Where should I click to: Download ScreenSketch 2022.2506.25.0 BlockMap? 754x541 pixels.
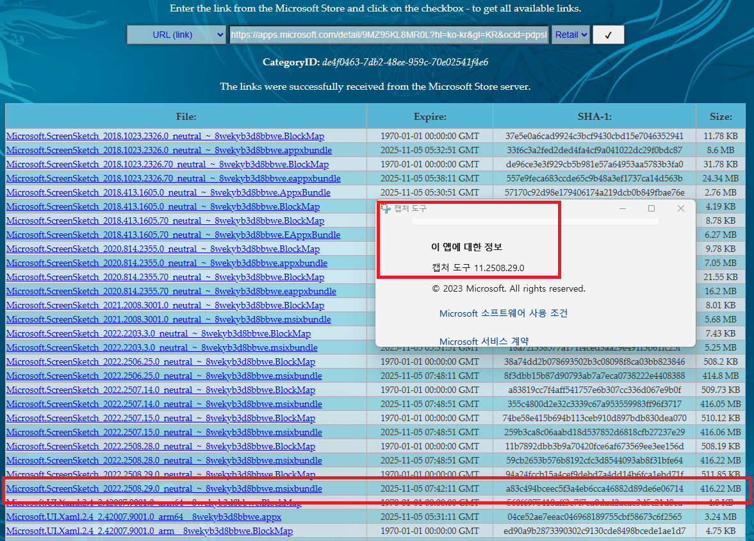[x=161, y=362]
